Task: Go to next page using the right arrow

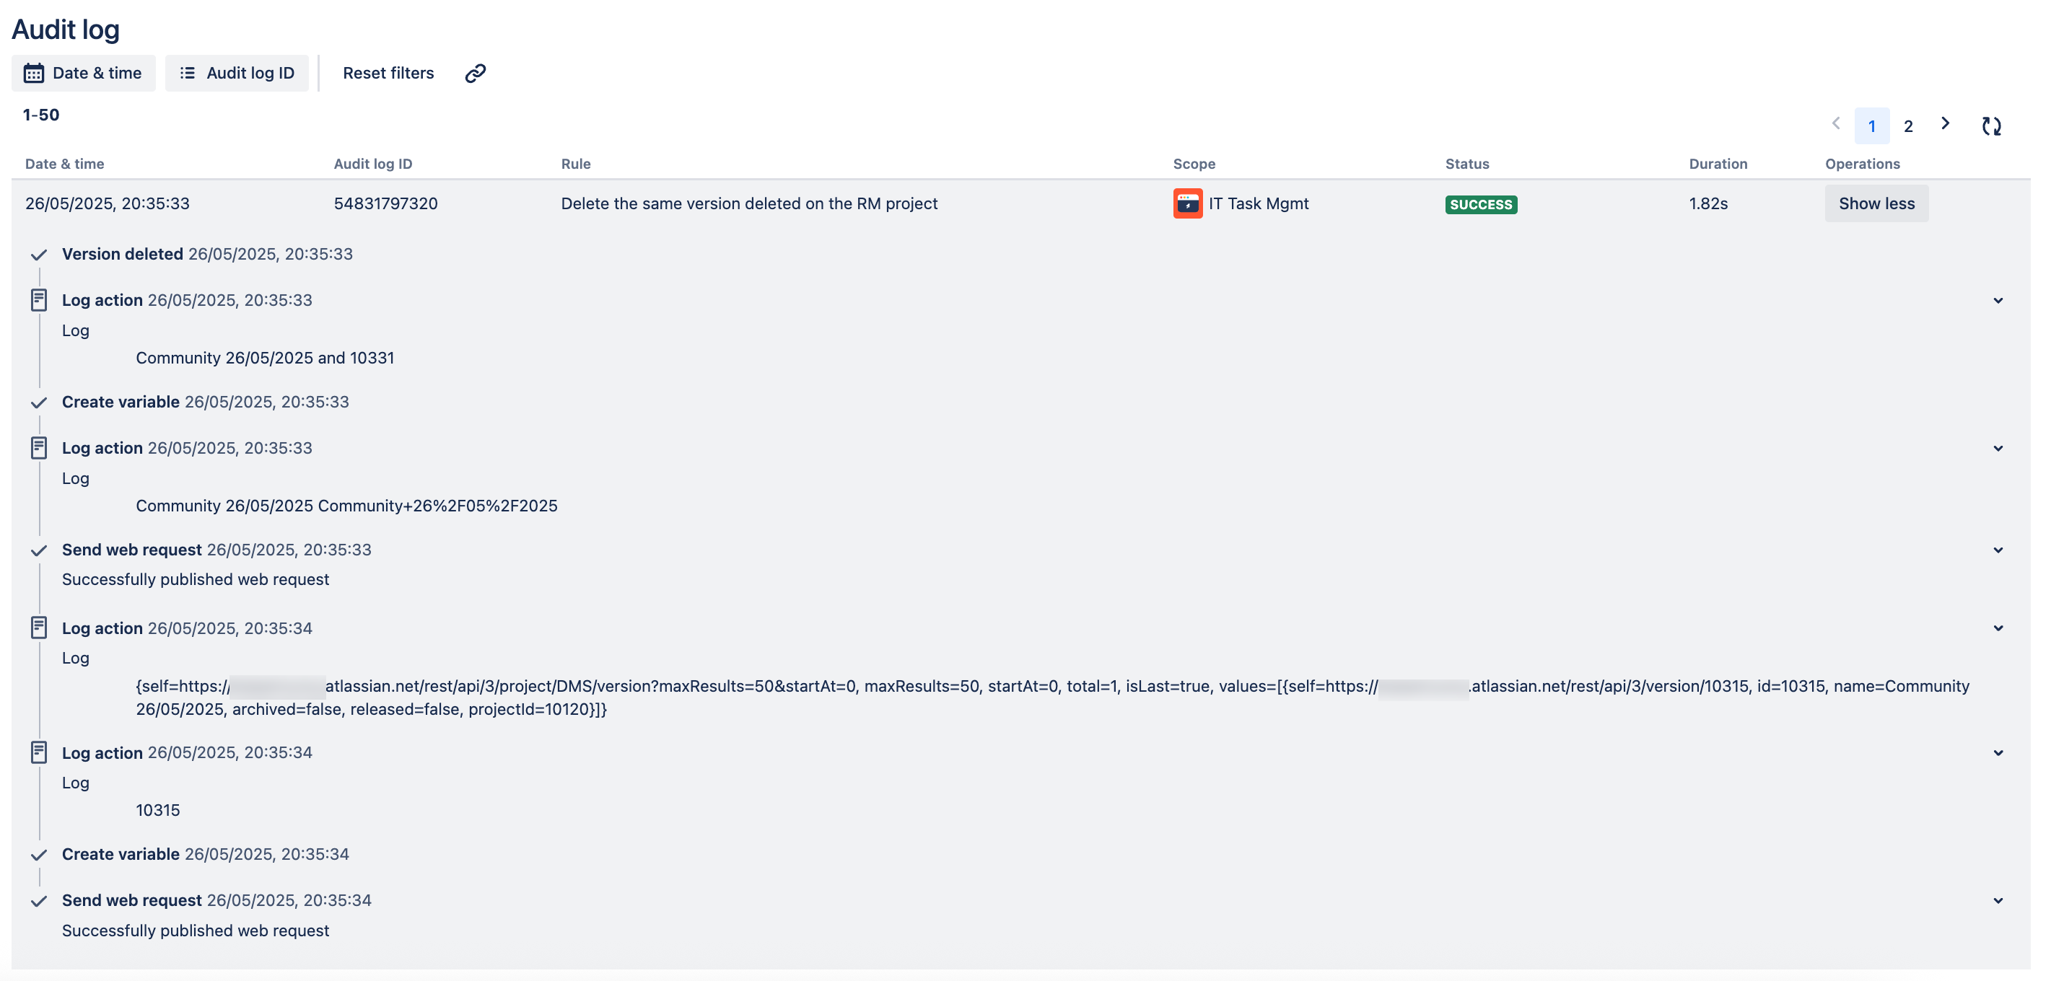Action: pyautogui.click(x=1945, y=125)
